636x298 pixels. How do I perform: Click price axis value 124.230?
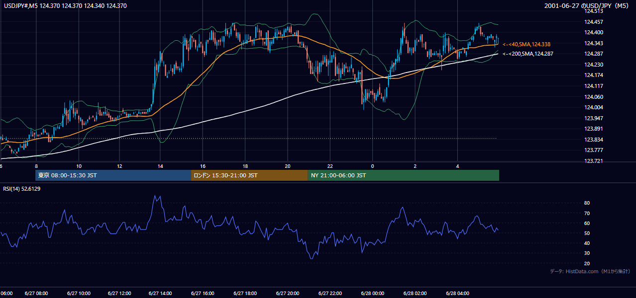[x=593, y=65]
